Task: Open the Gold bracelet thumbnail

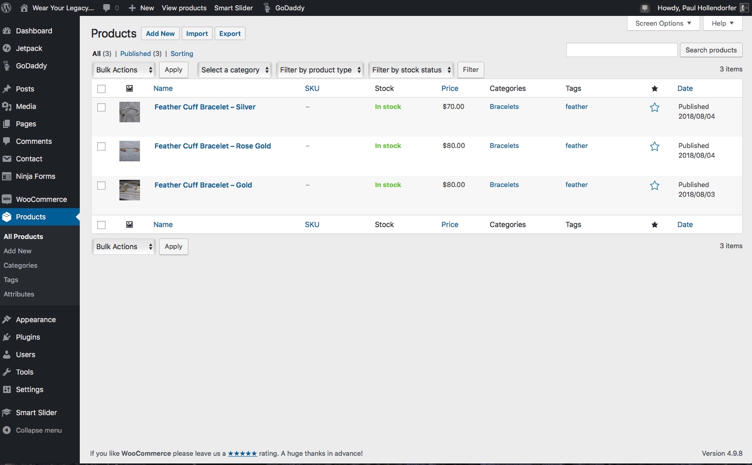Action: coord(130,190)
